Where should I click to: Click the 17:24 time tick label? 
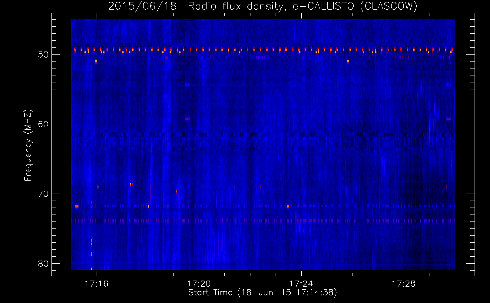pos(301,284)
